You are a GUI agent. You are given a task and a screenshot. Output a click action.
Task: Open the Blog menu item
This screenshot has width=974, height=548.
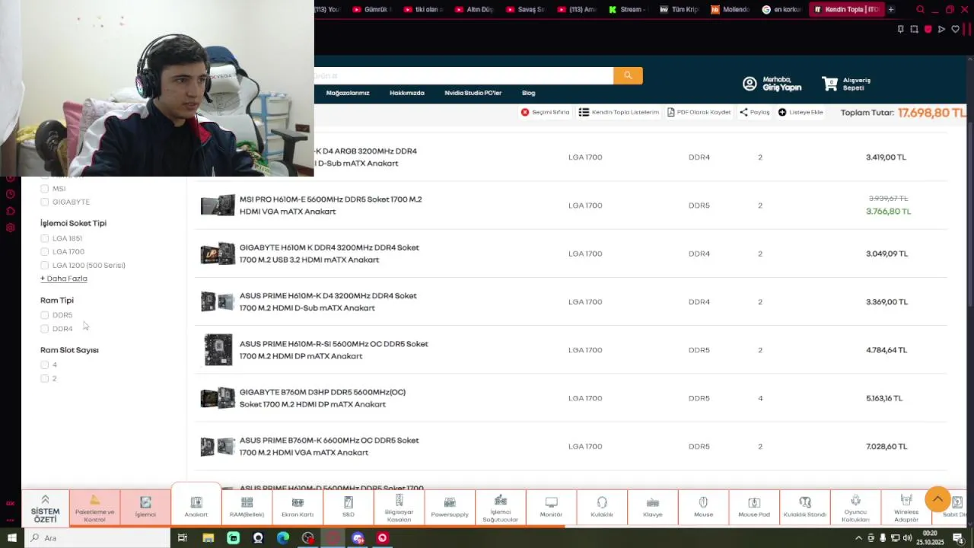point(529,93)
